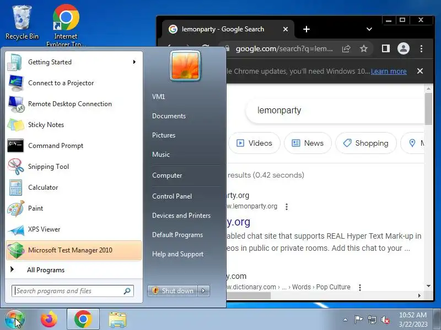Click the Show desktop button on taskbar
Viewport: 441px width, 330px height.
pyautogui.click(x=437, y=320)
